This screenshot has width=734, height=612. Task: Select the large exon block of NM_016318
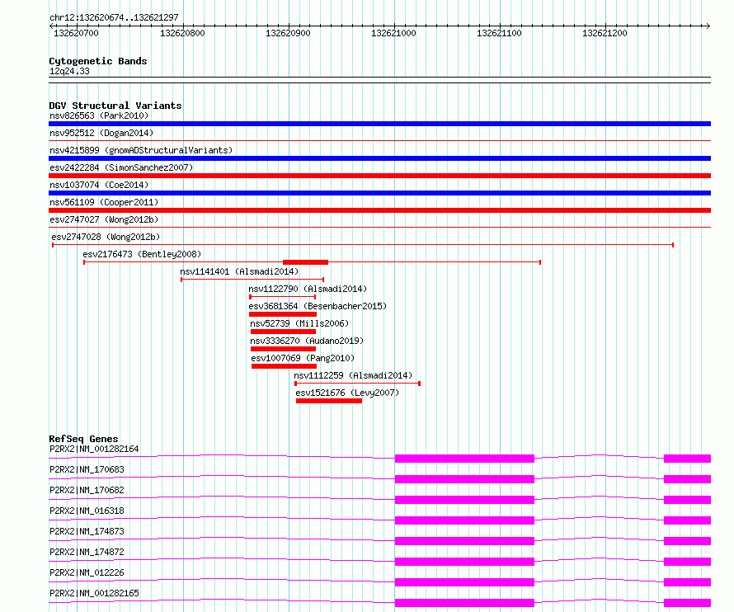pyautogui.click(x=464, y=520)
